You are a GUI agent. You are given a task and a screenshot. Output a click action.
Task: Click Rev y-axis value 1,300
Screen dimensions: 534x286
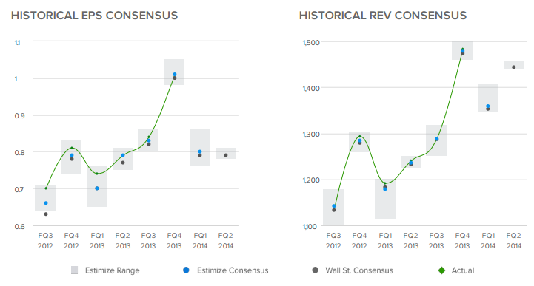click(311, 135)
